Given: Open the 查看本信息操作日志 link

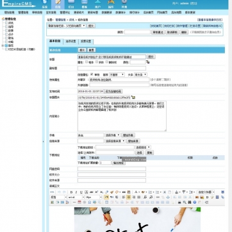Looking at the screenshot, I should click(x=210, y=20).
